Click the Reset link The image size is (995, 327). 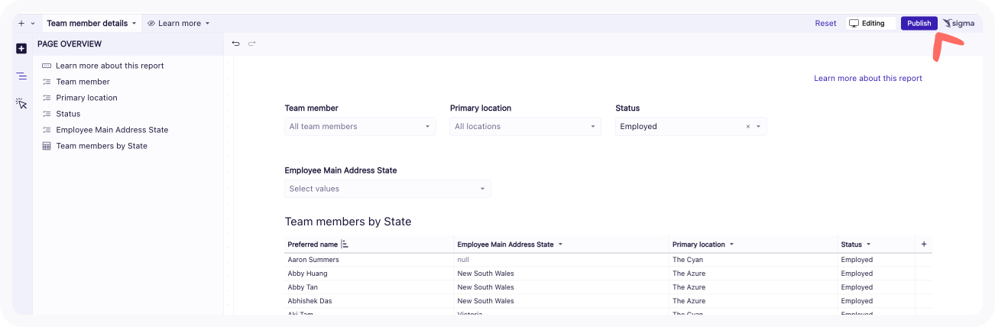825,24
